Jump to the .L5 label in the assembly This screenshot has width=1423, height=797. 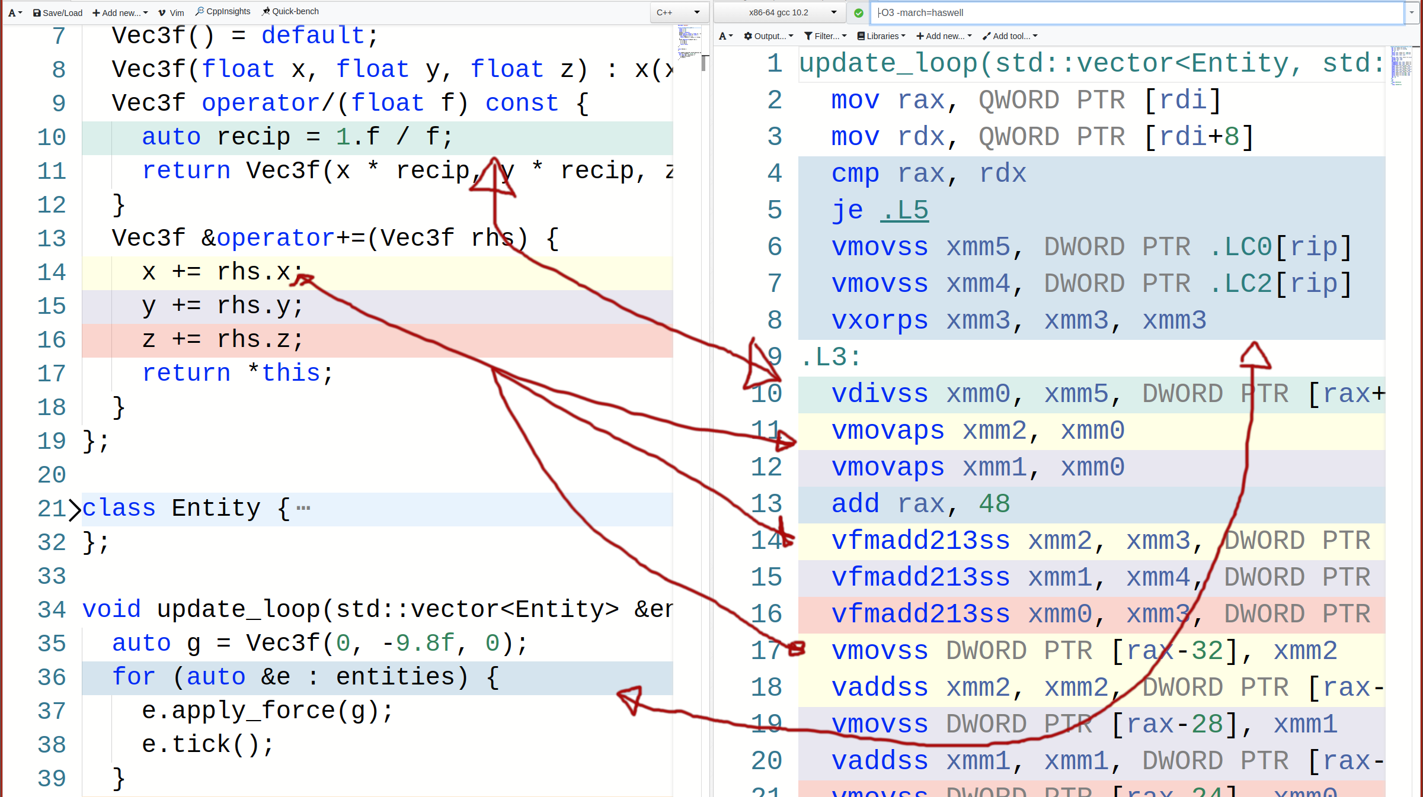pyautogui.click(x=904, y=209)
